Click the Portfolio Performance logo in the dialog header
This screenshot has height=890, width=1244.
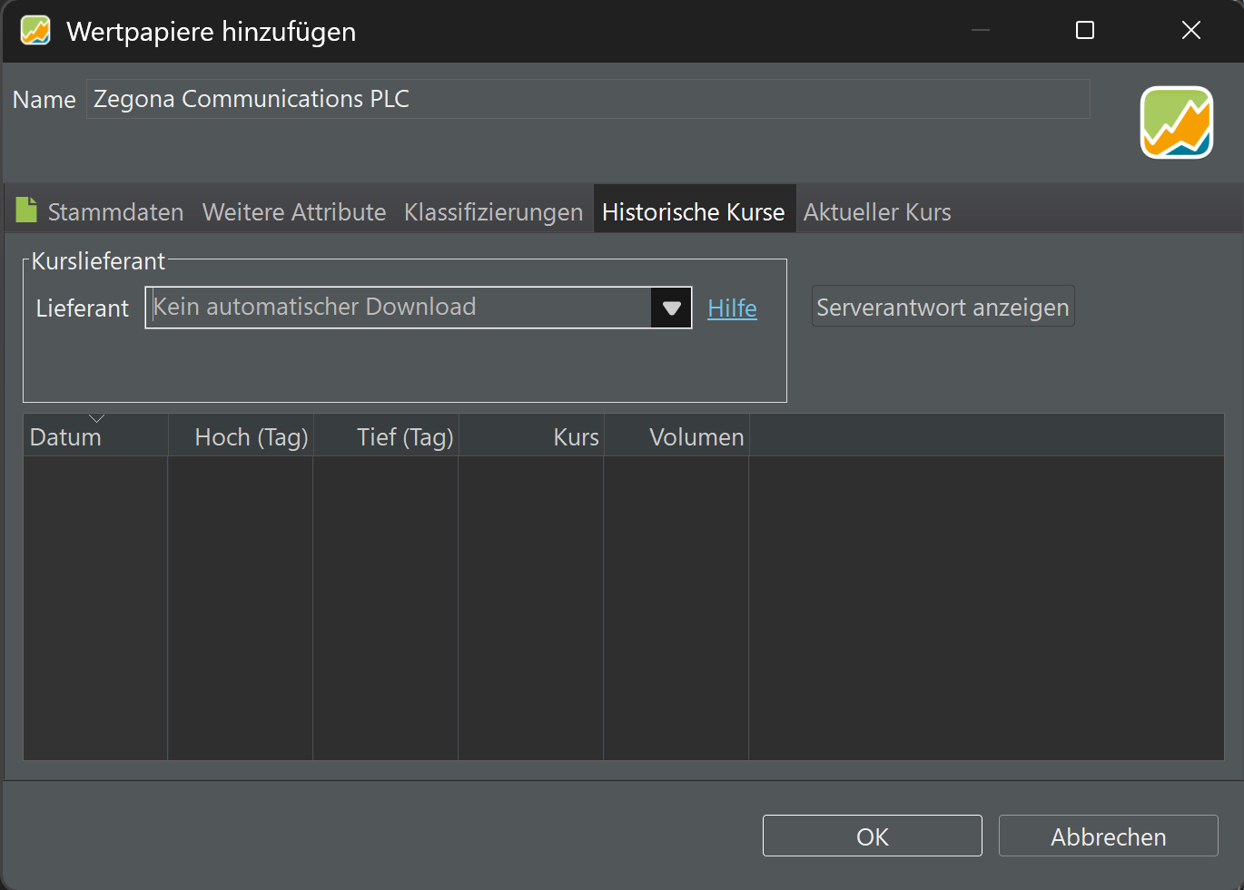(x=1177, y=122)
